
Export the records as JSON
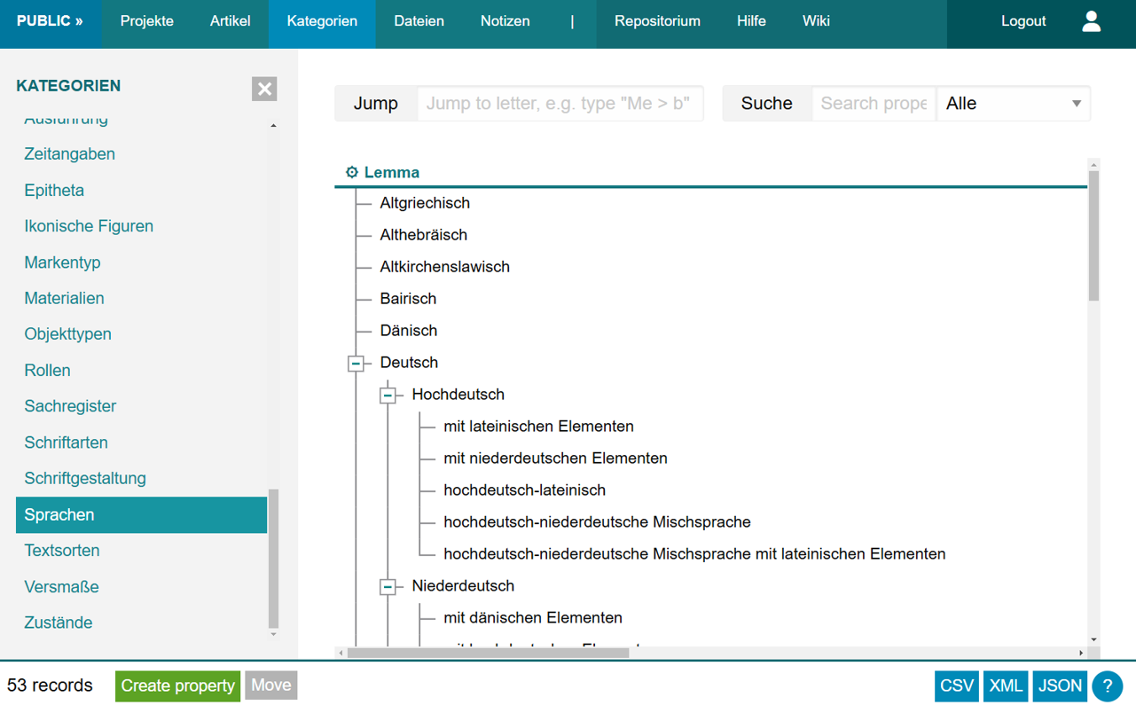1059,685
